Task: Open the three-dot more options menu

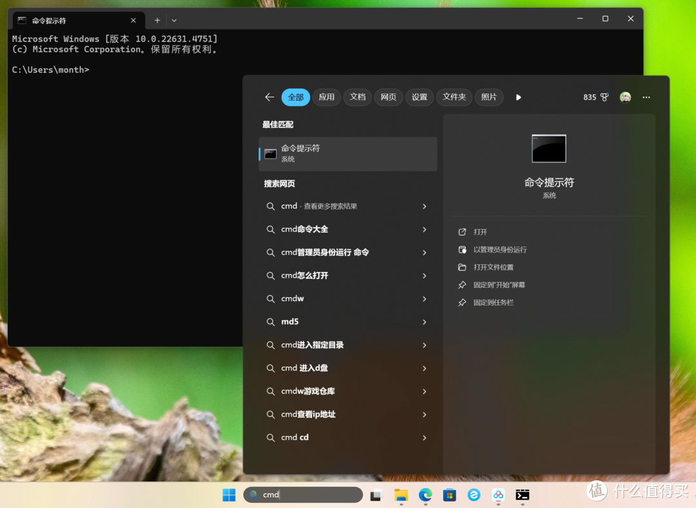Action: [646, 97]
